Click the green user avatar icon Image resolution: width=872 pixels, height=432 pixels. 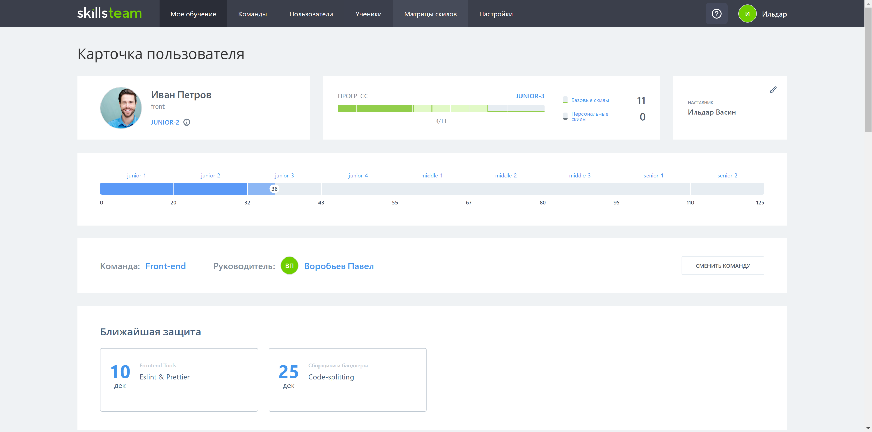click(747, 14)
